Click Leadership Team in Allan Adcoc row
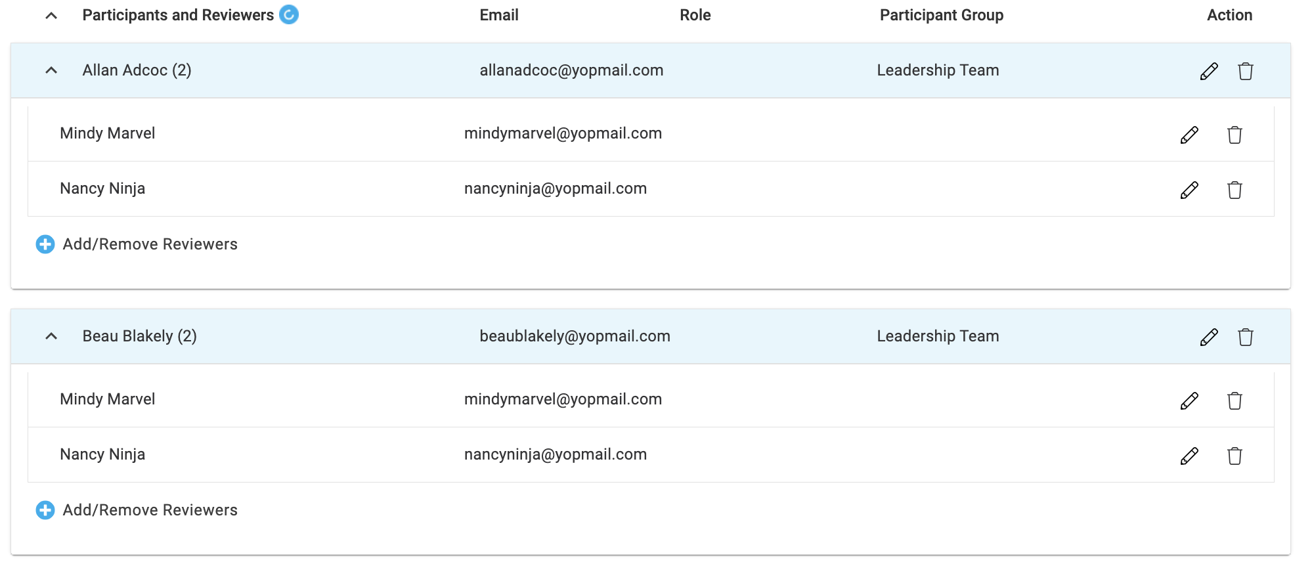The image size is (1312, 562). coord(938,70)
